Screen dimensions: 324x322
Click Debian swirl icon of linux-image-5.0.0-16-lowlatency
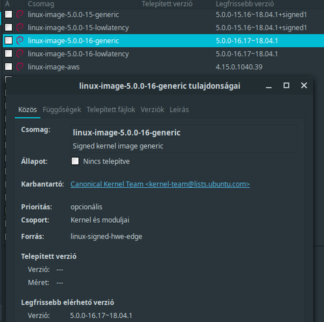20,53
